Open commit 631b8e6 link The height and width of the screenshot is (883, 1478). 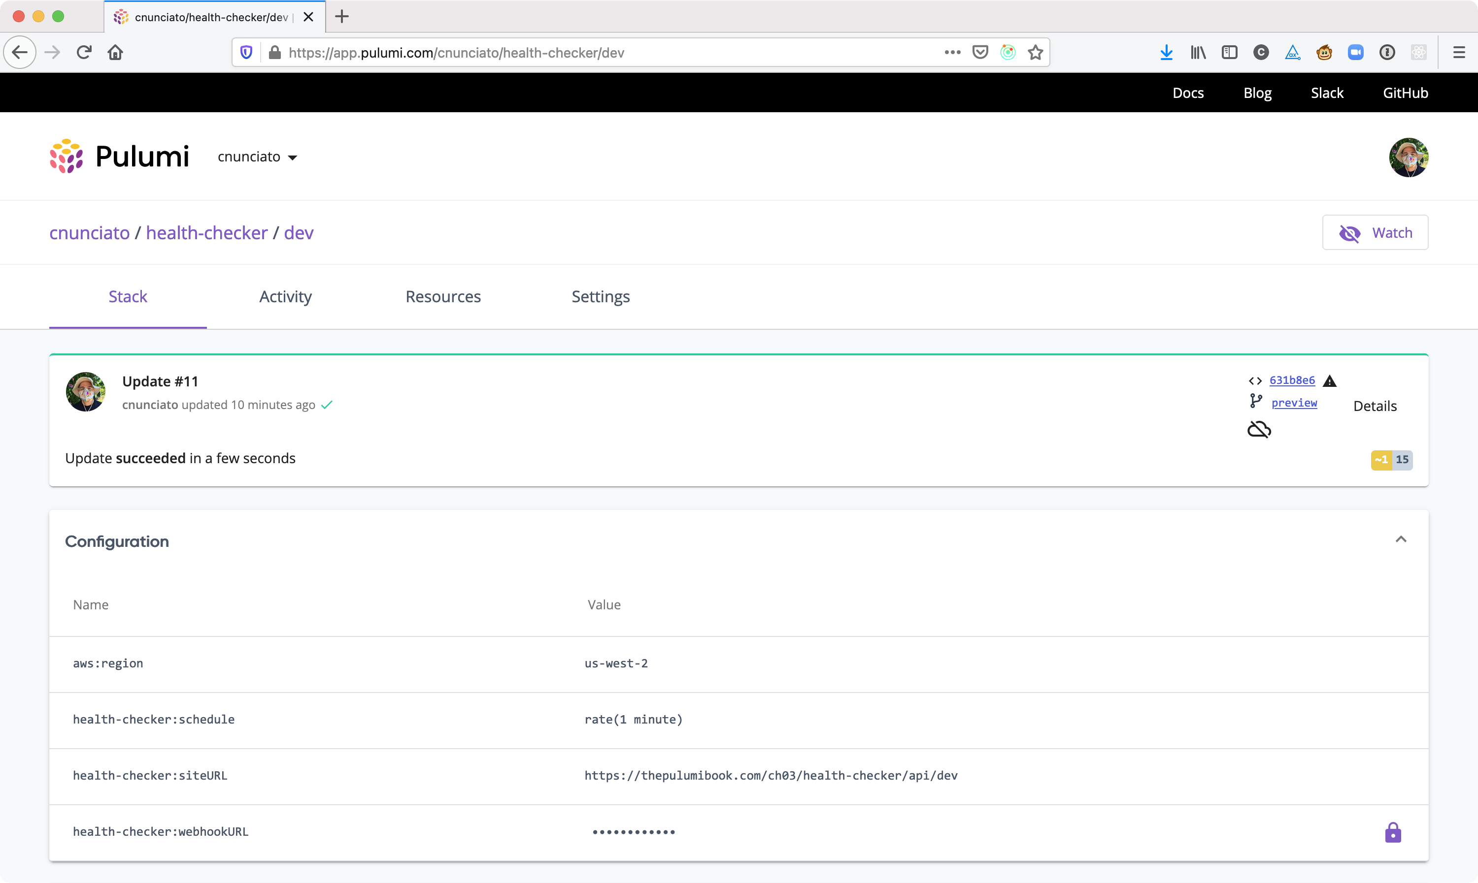tap(1292, 380)
